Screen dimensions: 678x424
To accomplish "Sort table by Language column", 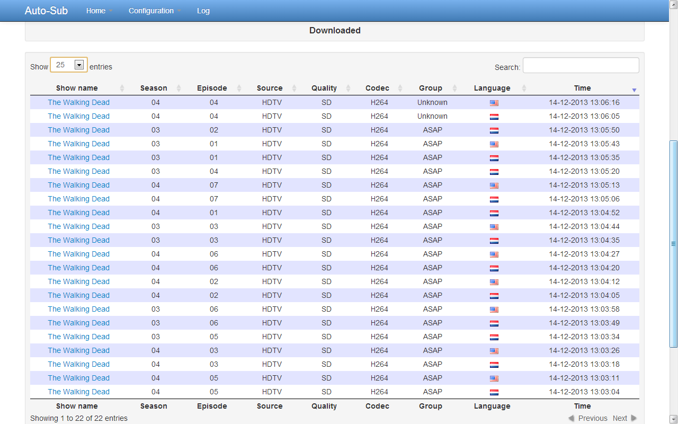I will [x=492, y=88].
